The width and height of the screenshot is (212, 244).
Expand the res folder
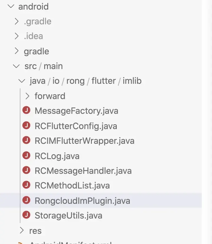[22, 231]
